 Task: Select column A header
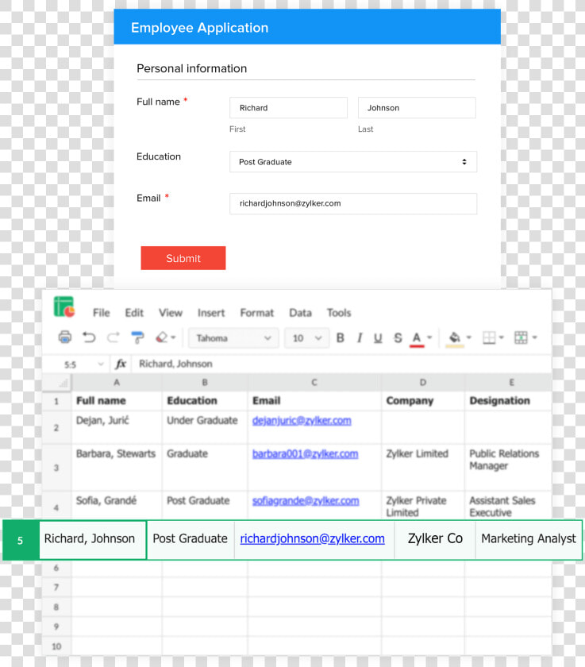tap(117, 383)
